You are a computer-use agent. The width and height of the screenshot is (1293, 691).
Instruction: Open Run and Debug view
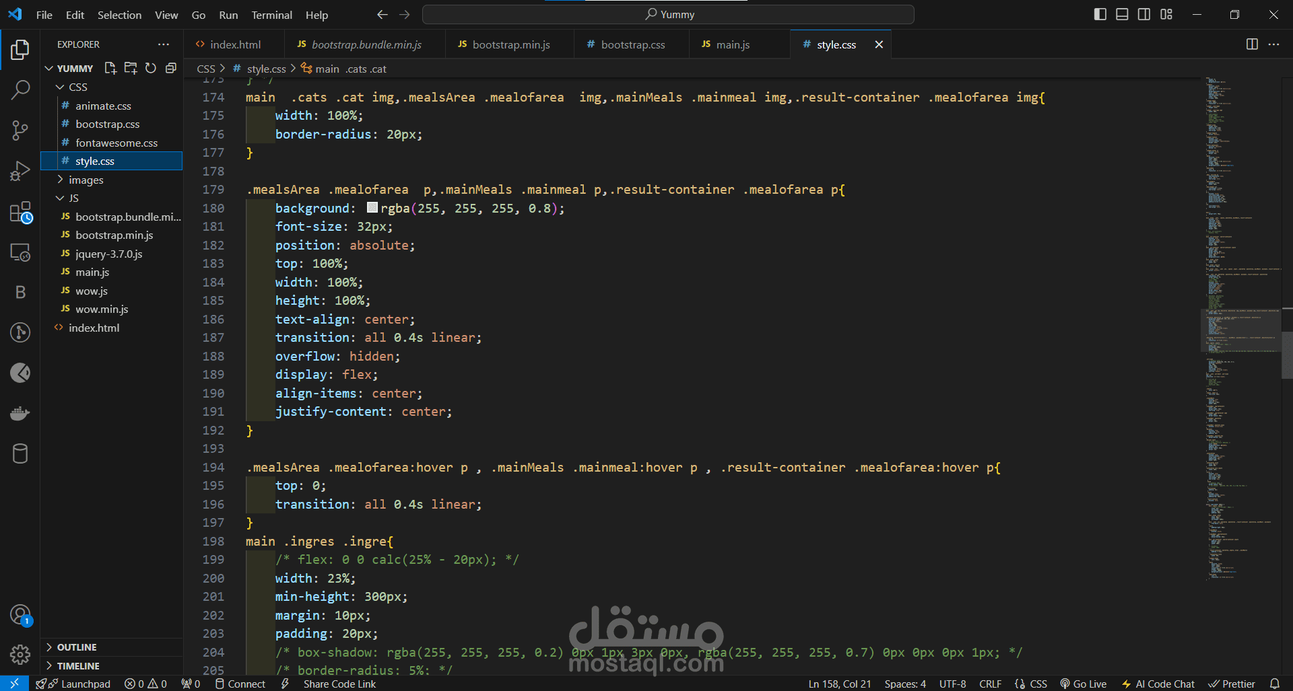point(20,171)
